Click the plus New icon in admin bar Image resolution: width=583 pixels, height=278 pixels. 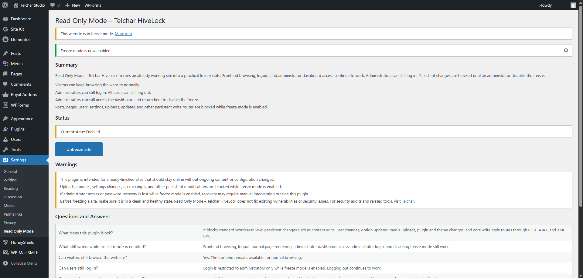click(67, 5)
